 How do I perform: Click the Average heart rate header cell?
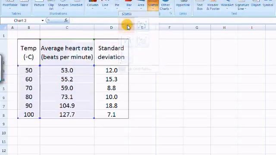click(67, 53)
